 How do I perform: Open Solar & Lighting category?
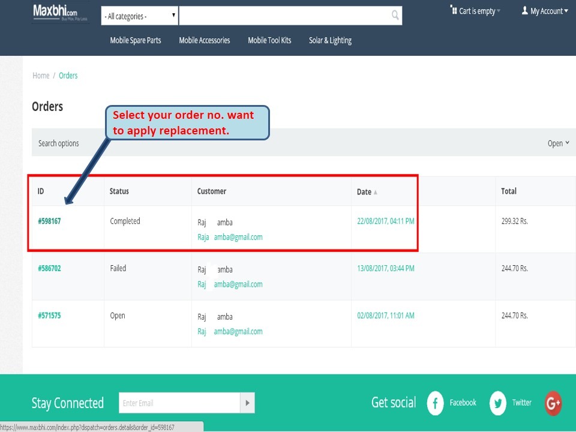tap(330, 40)
